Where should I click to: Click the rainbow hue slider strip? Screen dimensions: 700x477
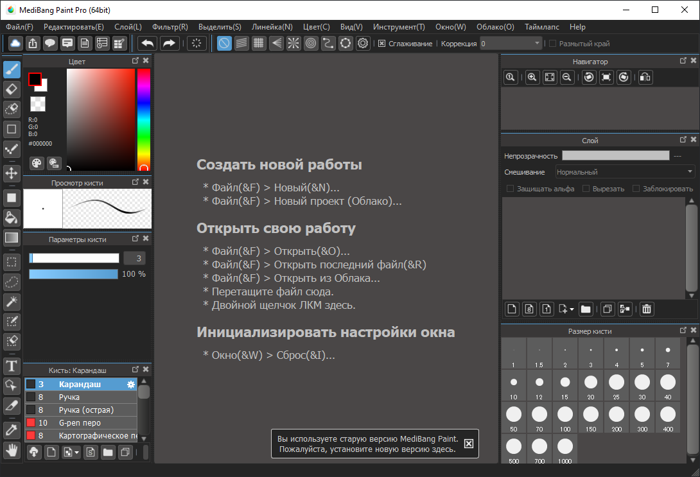pos(143,119)
